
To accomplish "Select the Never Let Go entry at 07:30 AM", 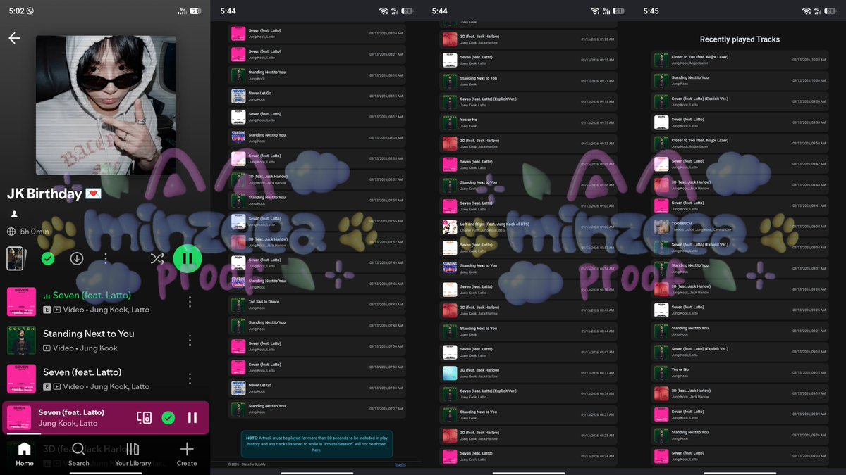I will click(317, 388).
